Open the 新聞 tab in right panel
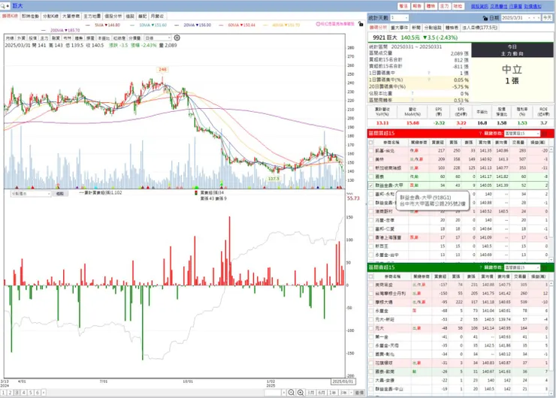 pos(416,27)
